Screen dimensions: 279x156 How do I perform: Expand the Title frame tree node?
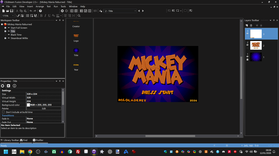(x=5, y=31)
